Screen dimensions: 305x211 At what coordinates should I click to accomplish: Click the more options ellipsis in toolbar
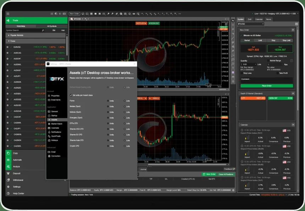[180, 14]
